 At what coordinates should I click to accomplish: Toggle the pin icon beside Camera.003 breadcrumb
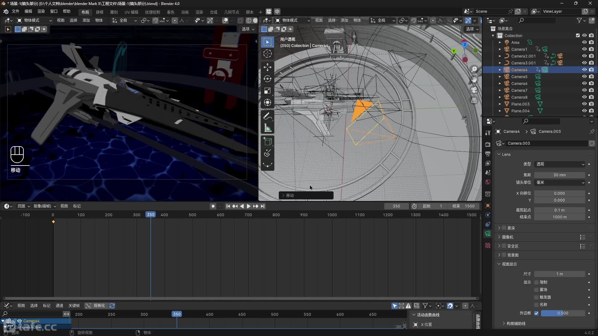(592, 132)
